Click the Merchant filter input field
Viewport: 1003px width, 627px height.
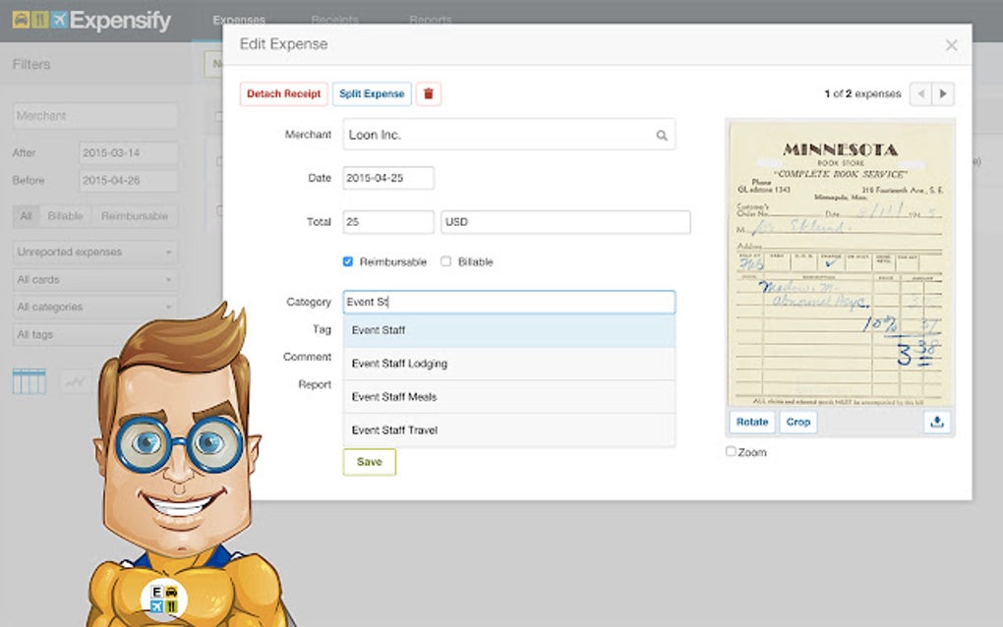click(94, 115)
